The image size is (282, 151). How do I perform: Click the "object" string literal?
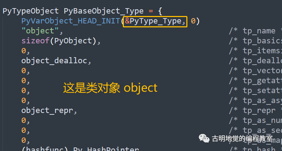pos(40,31)
